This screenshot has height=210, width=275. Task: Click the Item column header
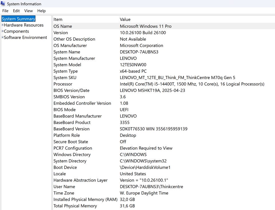pyautogui.click(x=58, y=19)
